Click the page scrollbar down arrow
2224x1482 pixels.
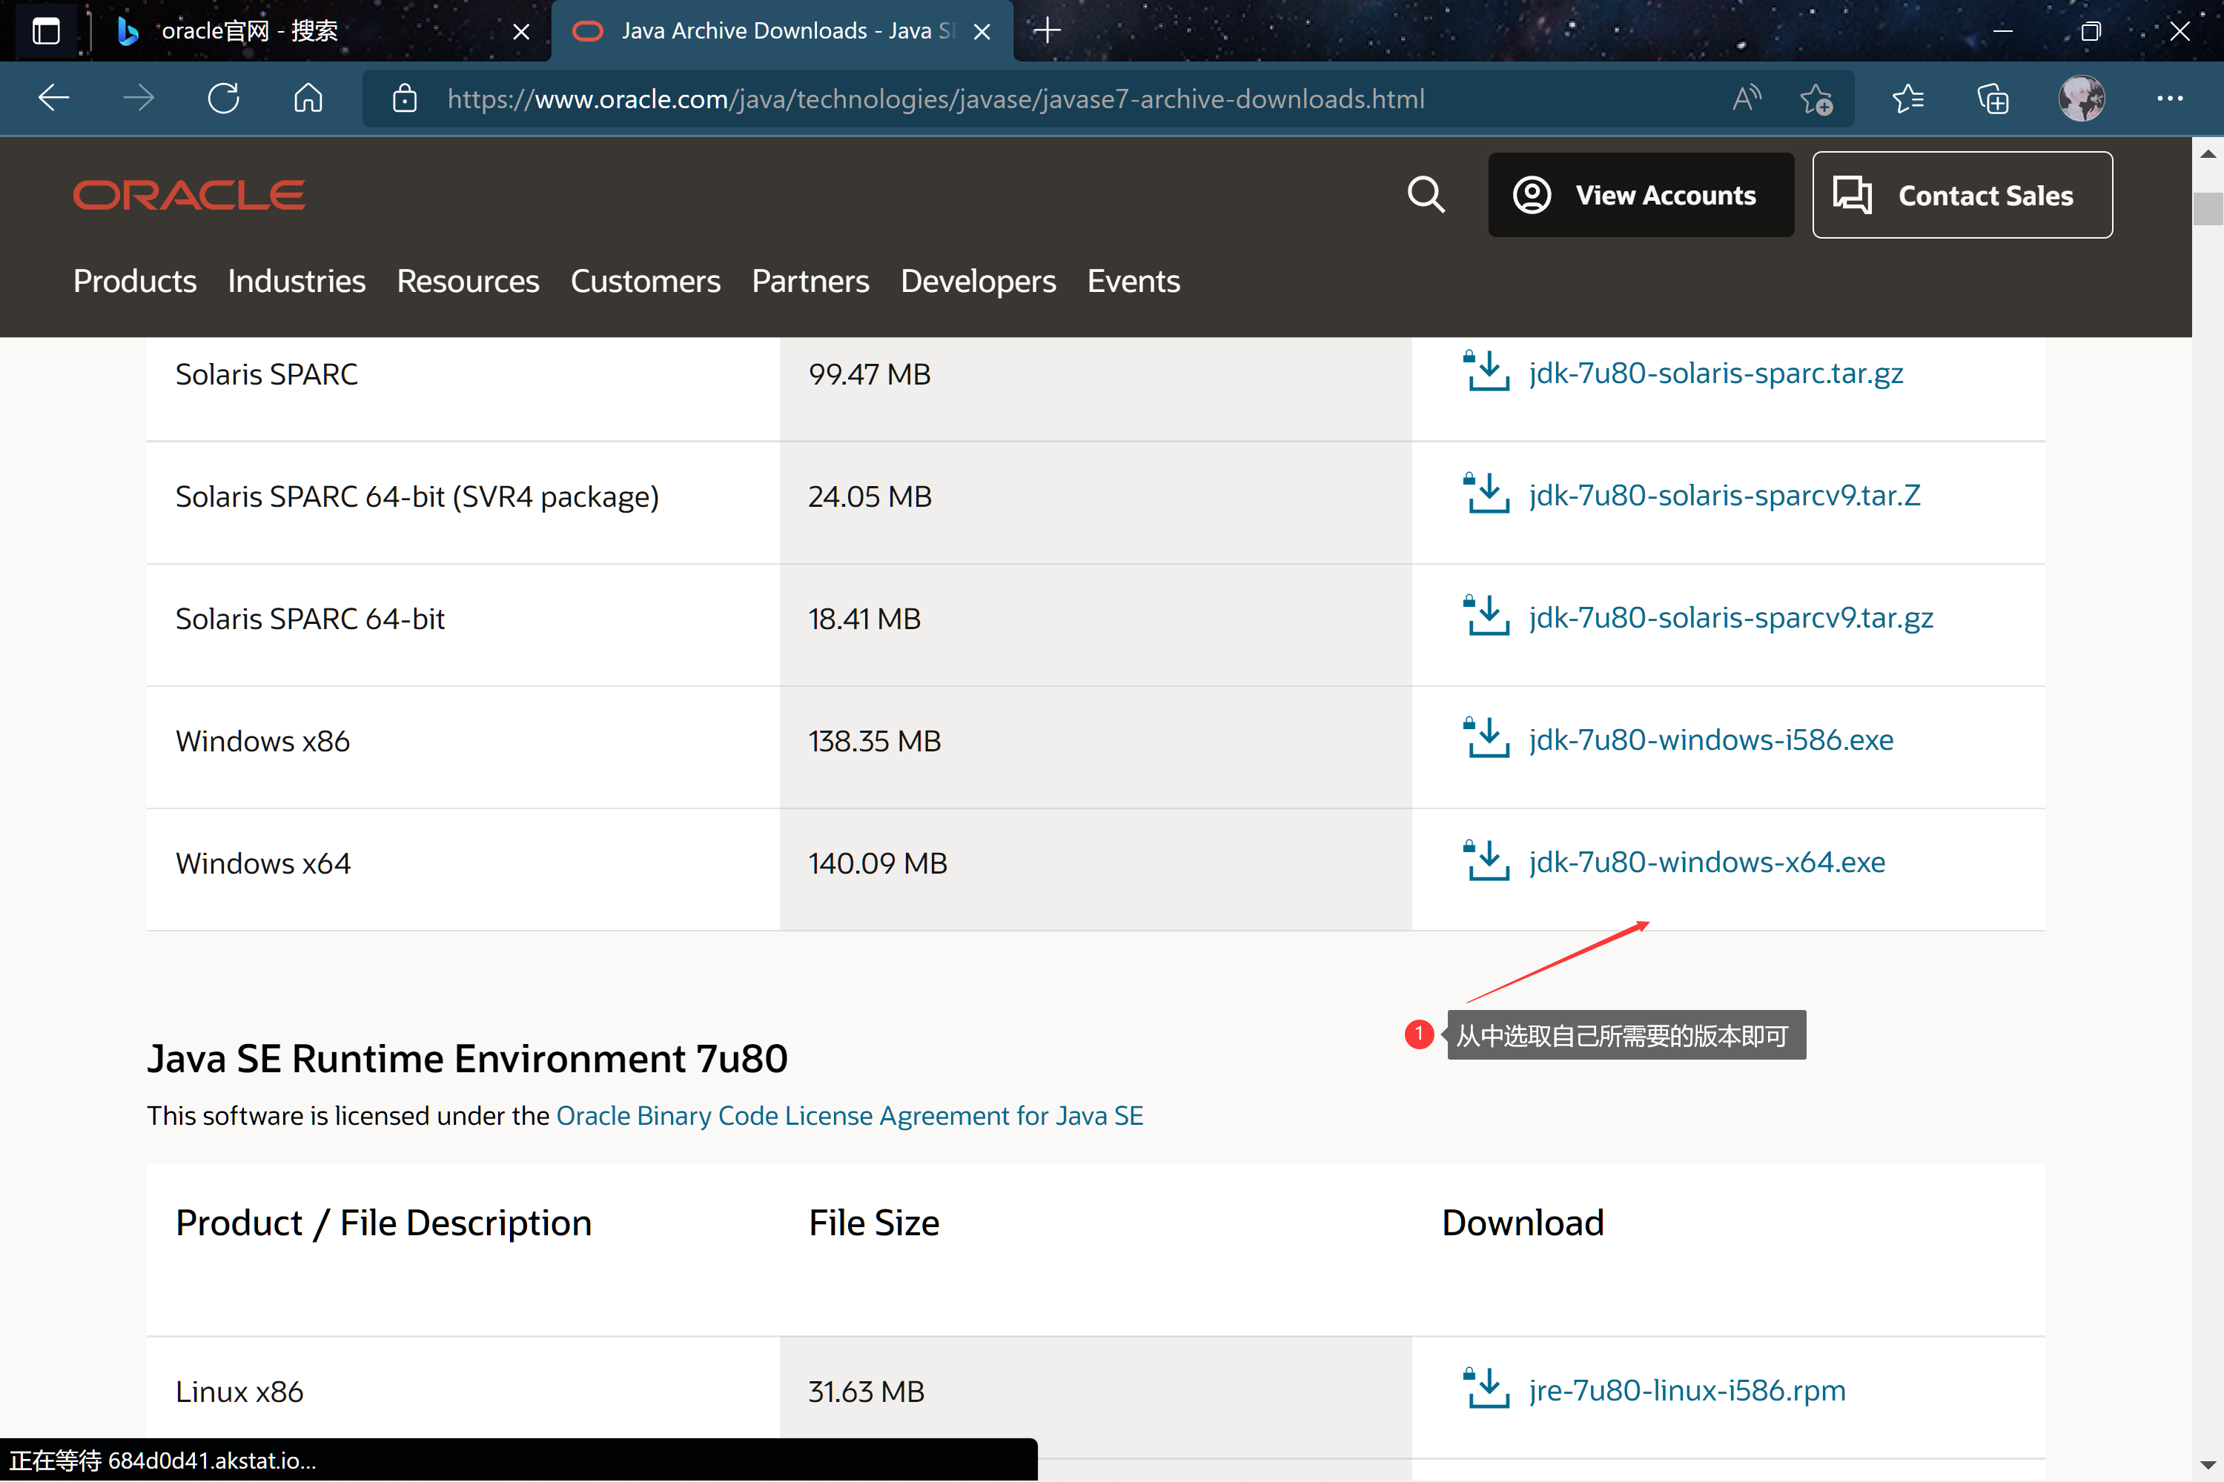pos(2208,1466)
